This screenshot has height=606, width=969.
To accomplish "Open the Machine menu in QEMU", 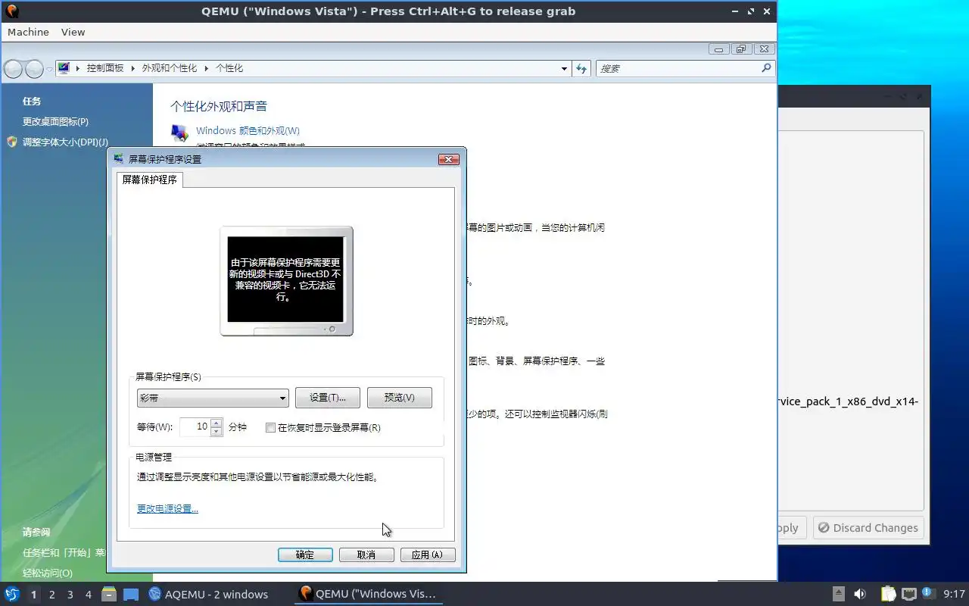I will point(28,32).
